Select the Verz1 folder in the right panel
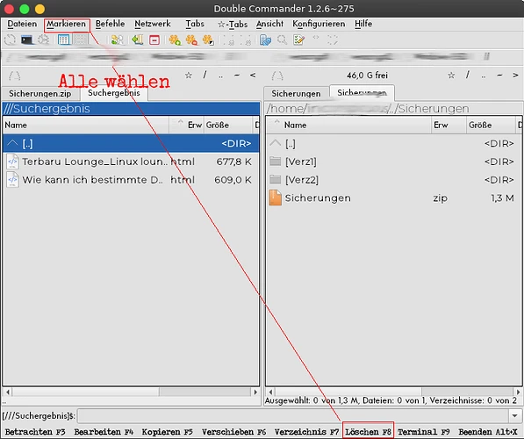This screenshot has width=524, height=439. tap(393, 162)
